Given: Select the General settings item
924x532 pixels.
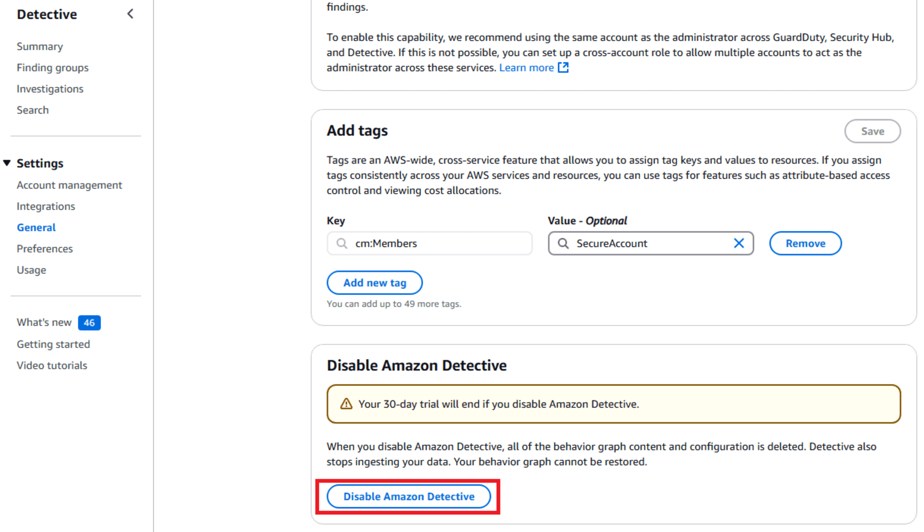Looking at the screenshot, I should [x=36, y=227].
